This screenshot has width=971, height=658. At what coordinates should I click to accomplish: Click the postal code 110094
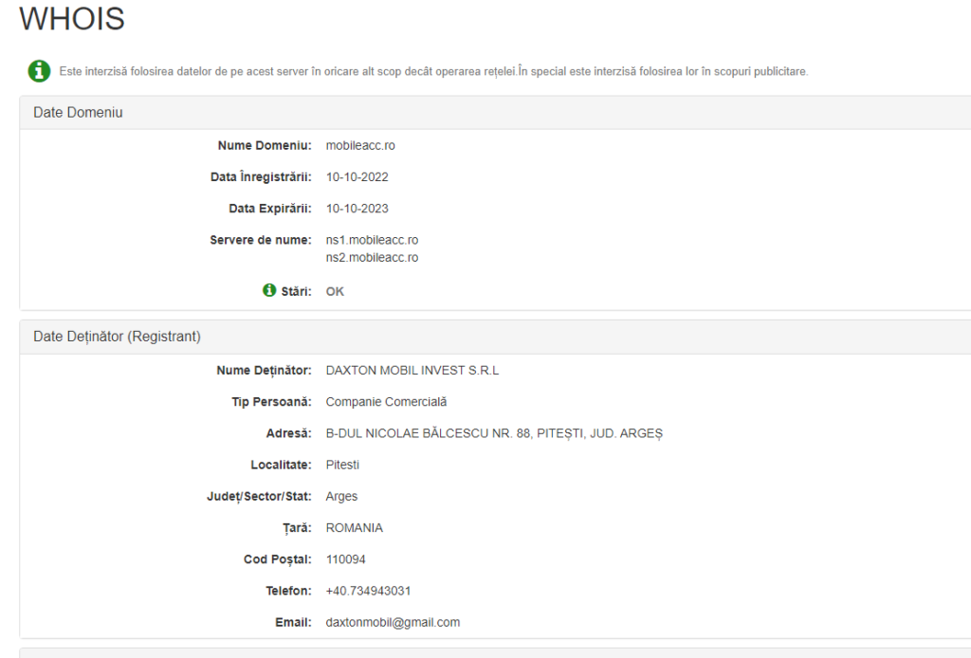click(345, 559)
